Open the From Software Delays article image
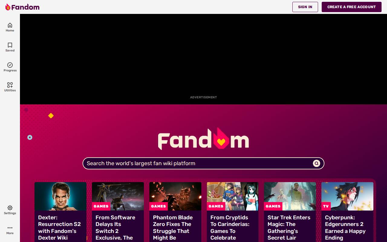This screenshot has width=387, height=242. click(118, 196)
